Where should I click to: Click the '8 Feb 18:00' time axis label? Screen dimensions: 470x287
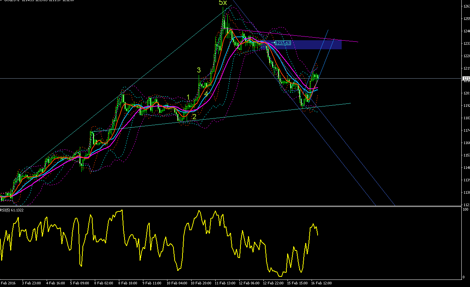(x=128, y=282)
